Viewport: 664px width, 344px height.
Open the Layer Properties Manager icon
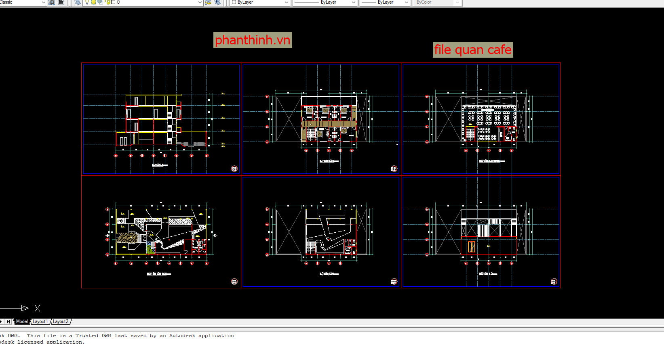coord(78,2)
